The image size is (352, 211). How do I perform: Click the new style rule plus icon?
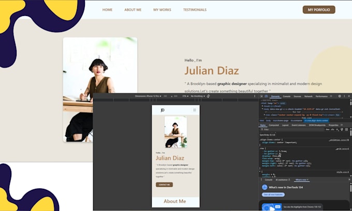point(338,129)
